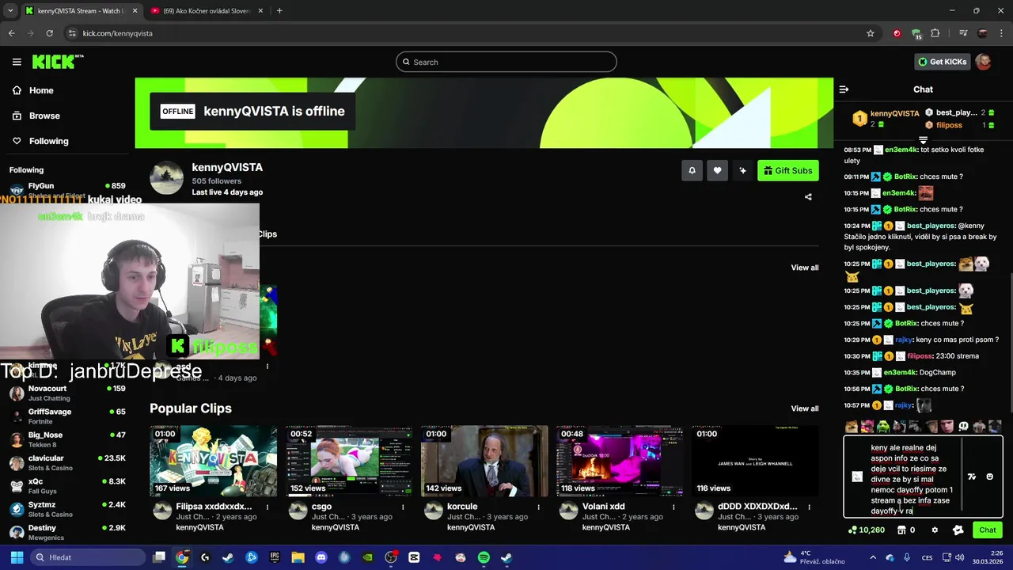
Task: Open the Filipsa xxddxxdx clip thumbnail
Action: point(214,462)
